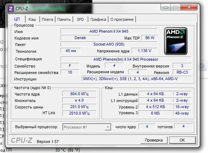The image size is (208, 153).
Task: Click the L1 инструкций size 4 x 64 КБ
Action: tap(155, 100)
